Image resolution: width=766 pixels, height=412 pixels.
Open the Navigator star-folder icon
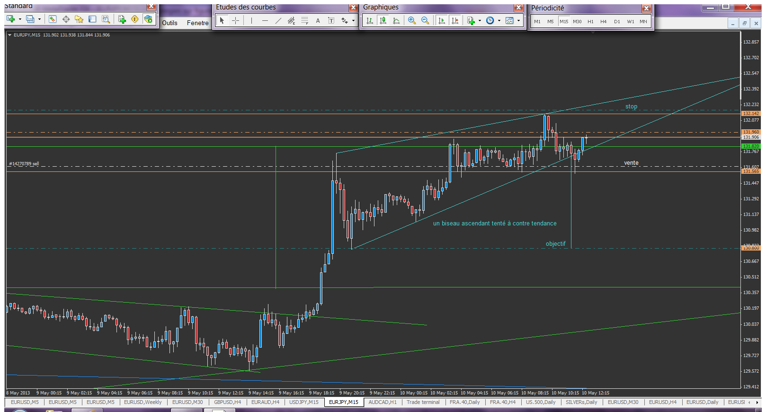(79, 19)
